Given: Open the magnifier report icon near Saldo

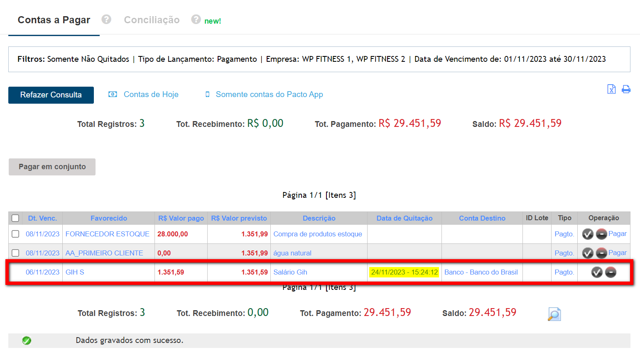Looking at the screenshot, I should point(554,314).
